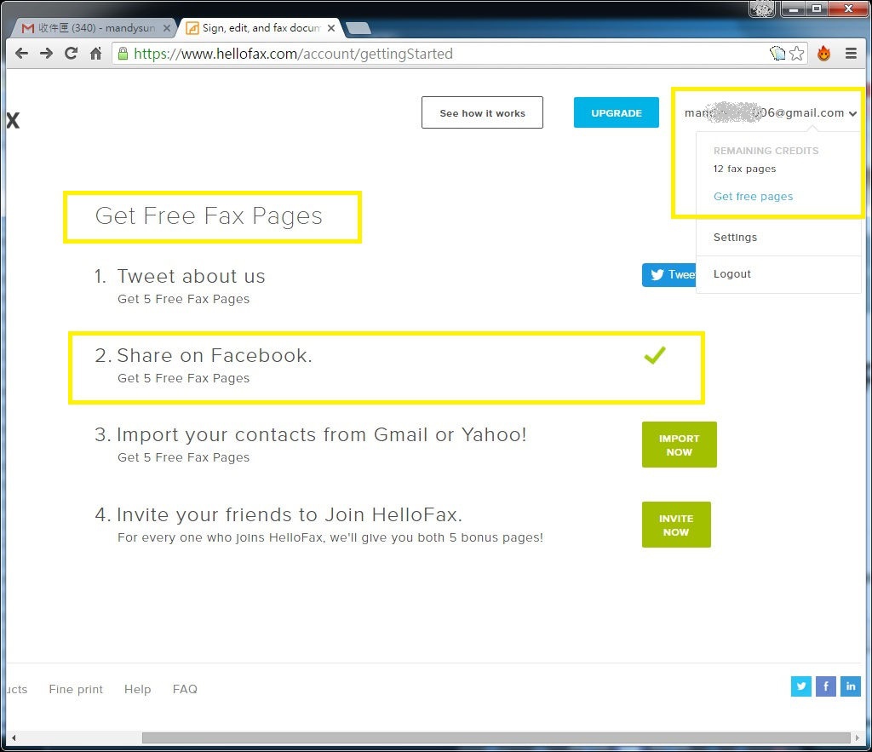Open the Twitter icon in the footer
Image resolution: width=872 pixels, height=752 pixels.
point(800,686)
